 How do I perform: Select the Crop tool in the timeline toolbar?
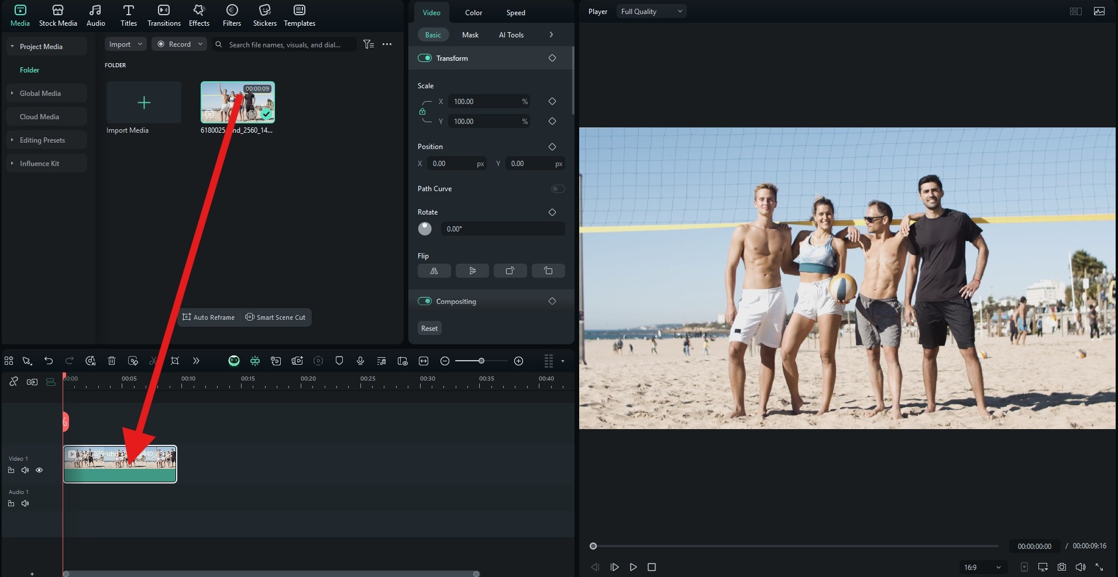[175, 361]
